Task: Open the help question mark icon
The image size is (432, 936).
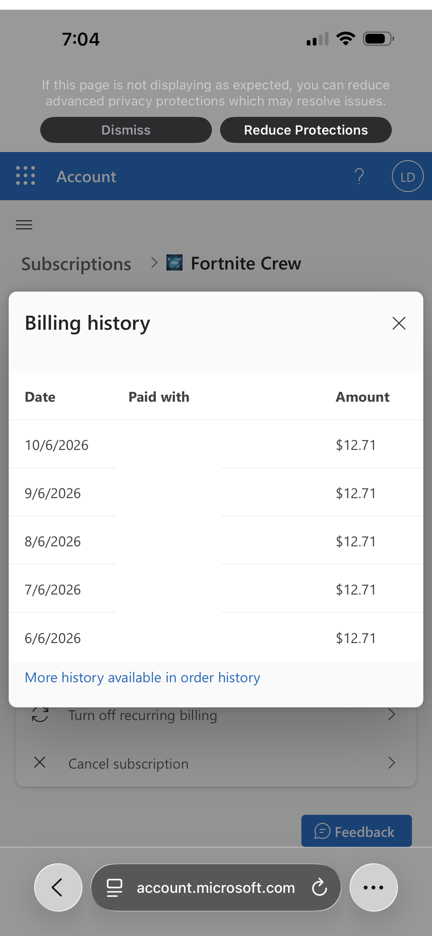Action: 359,176
